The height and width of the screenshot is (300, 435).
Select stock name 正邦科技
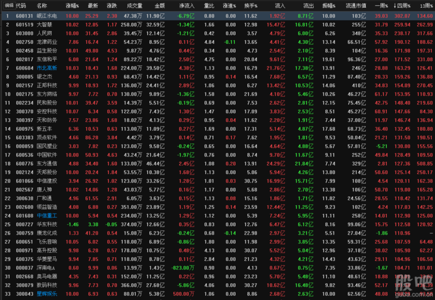[47, 86]
